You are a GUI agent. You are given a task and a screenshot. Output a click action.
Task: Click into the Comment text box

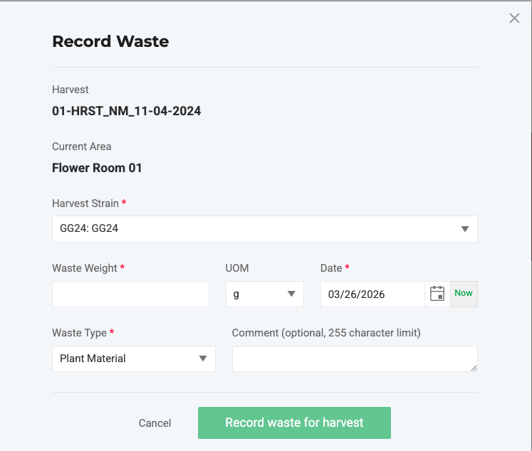[354, 359]
